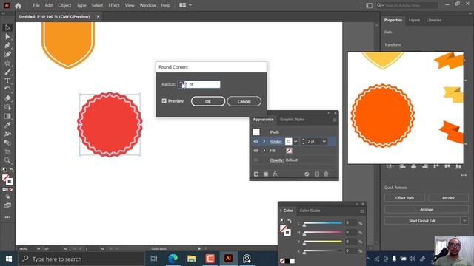Click Clear Appearance icon

[307, 174]
